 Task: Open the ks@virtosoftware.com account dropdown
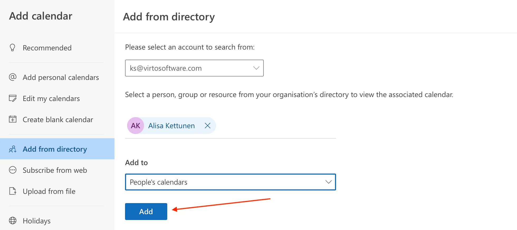194,68
